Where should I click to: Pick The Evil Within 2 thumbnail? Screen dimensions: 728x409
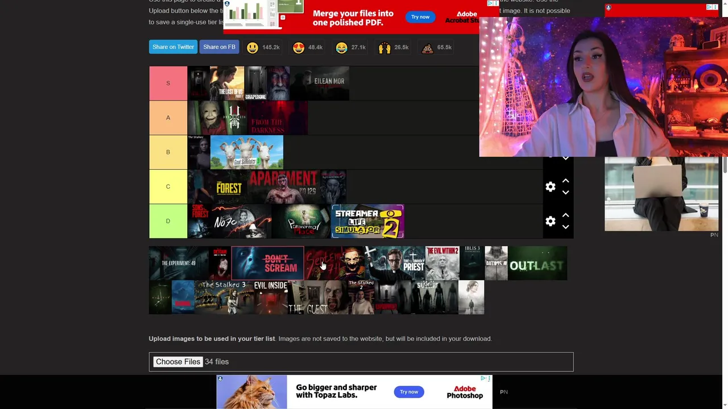(442, 263)
